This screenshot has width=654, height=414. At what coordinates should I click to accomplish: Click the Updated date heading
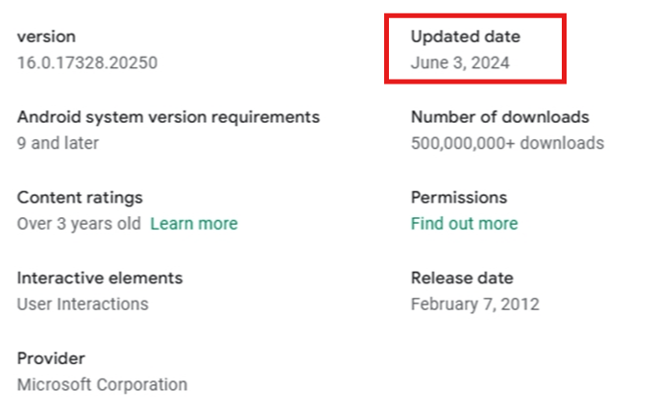(x=466, y=37)
